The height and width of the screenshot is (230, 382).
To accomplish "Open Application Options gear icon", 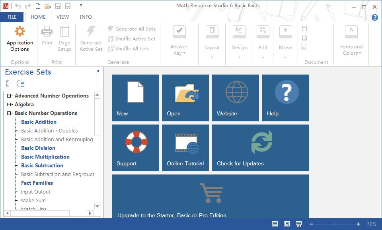I will [x=20, y=32].
